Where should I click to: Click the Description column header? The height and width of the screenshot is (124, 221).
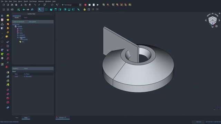pyautogui.click(x=32, y=22)
